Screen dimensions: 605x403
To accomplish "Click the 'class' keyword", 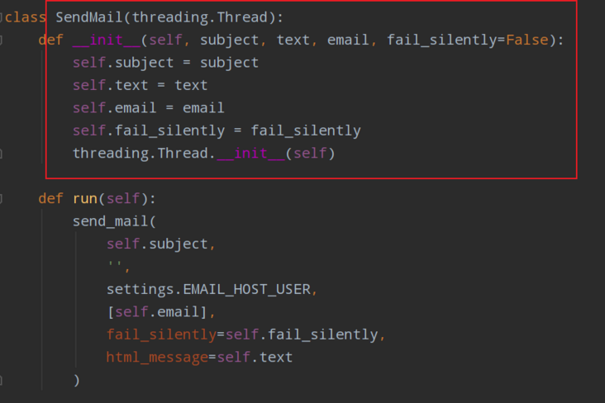I will pos(26,17).
